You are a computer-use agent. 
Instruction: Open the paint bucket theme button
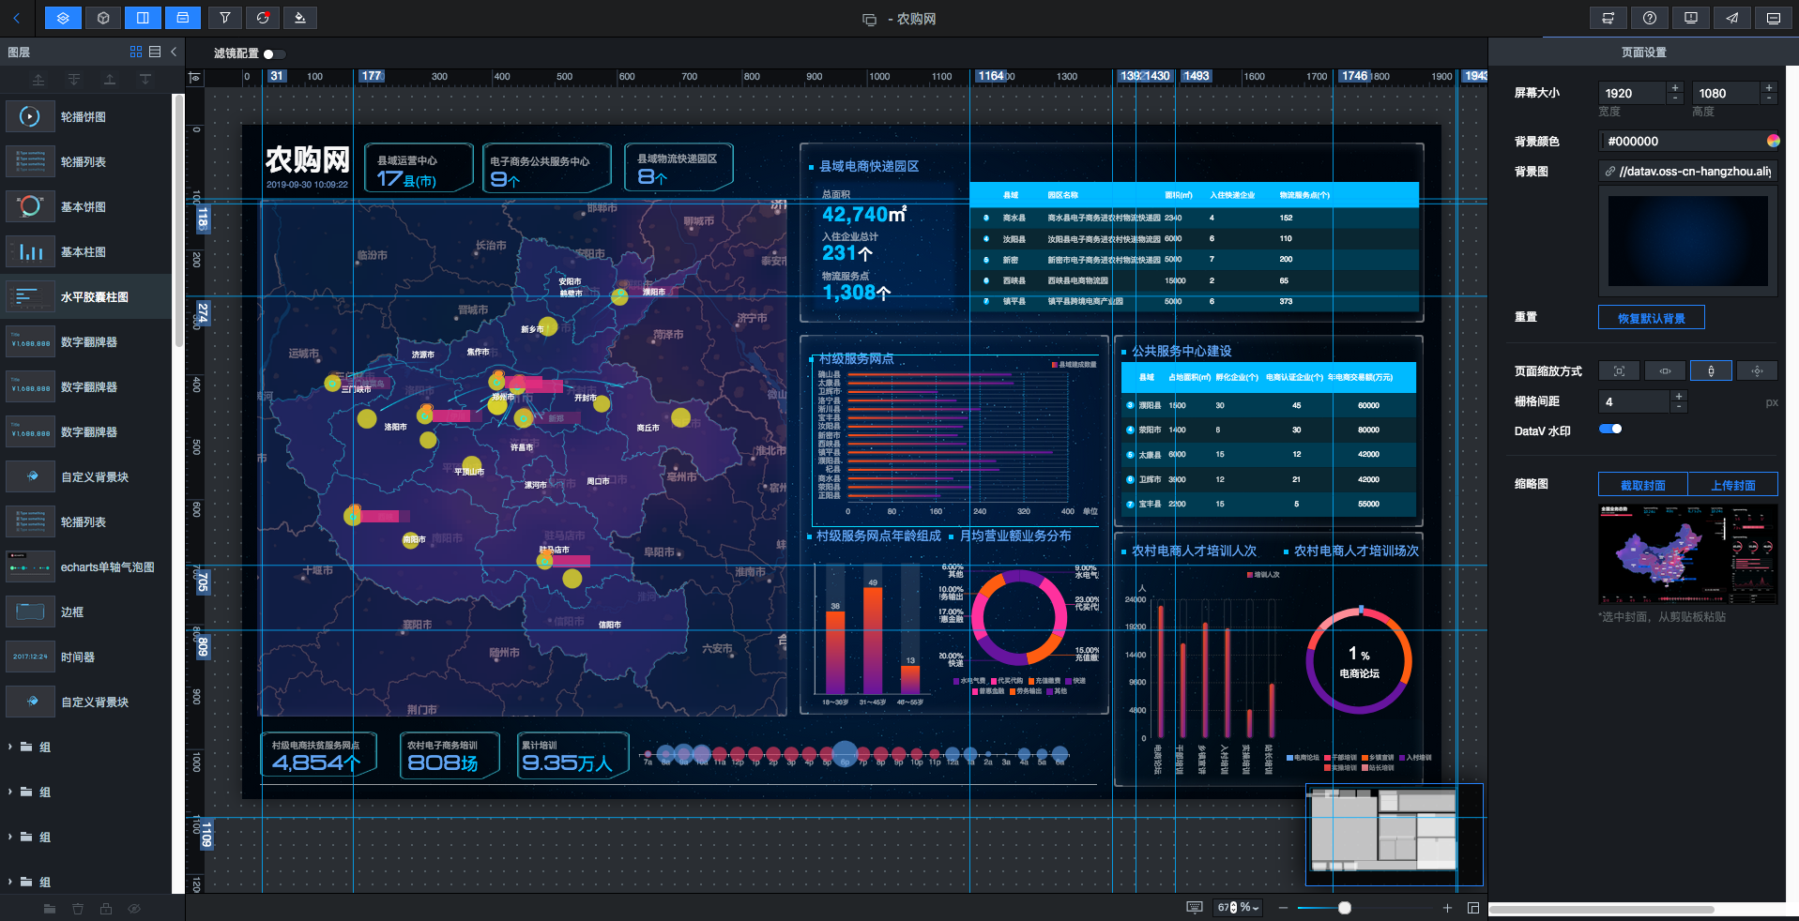299,18
